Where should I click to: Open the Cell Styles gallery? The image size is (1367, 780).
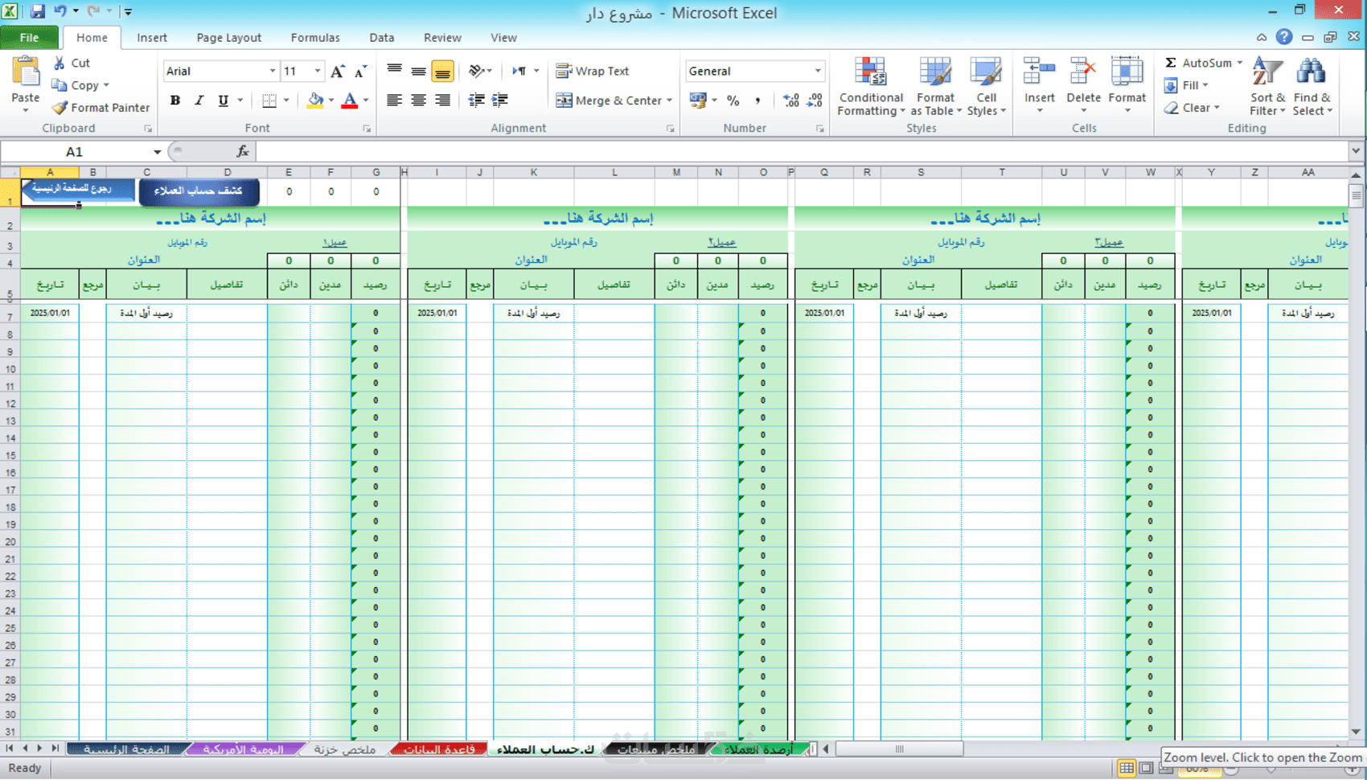986,87
